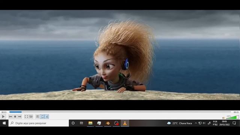Open the screen recorder taskbar icon
The width and height of the screenshot is (240, 135).
pos(116,123)
